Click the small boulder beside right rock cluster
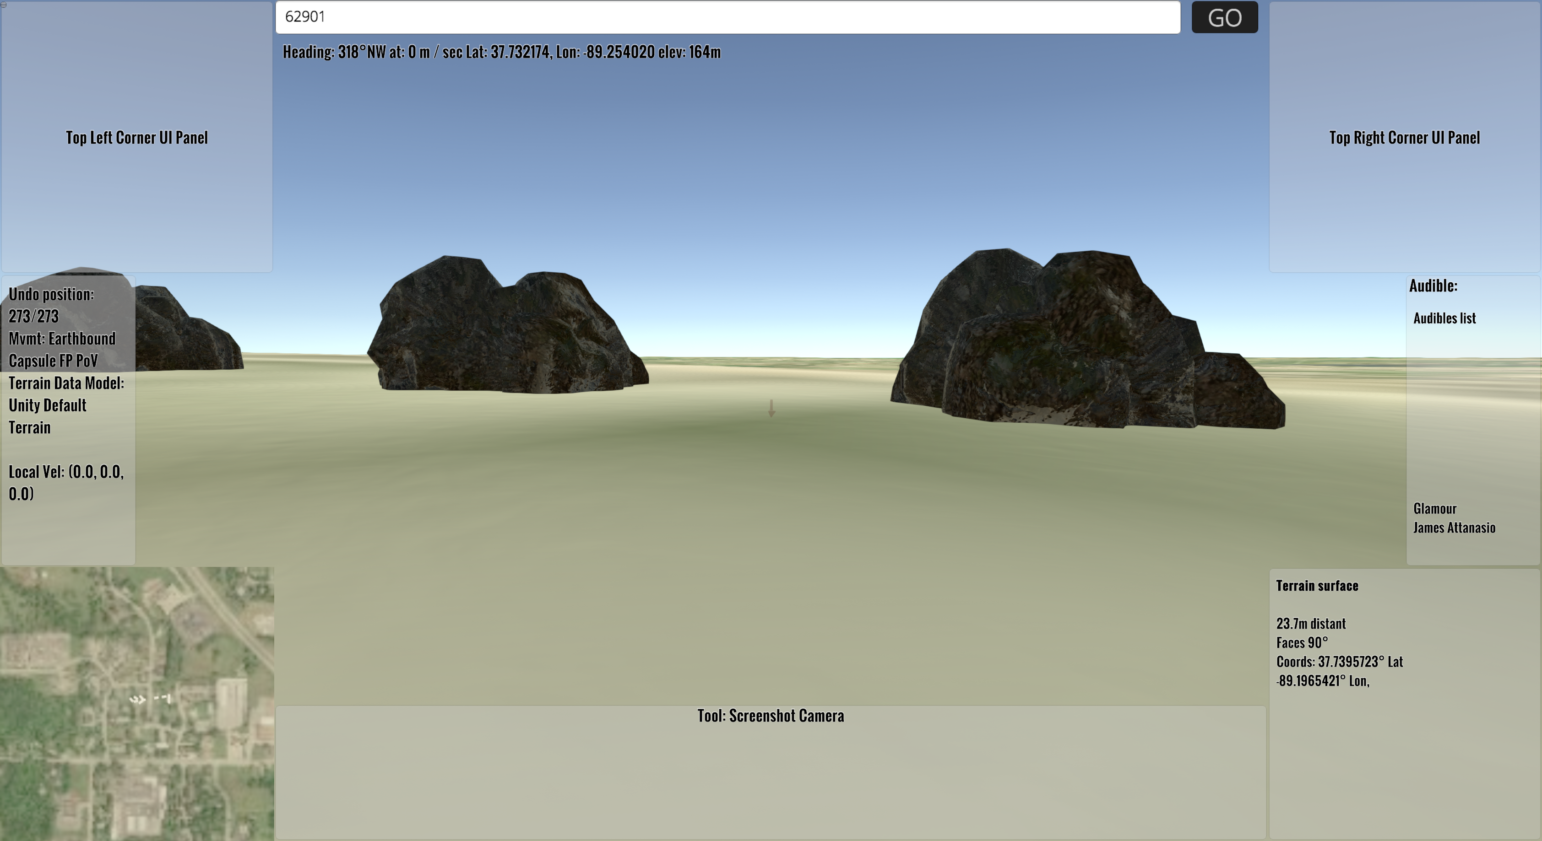1542x841 pixels. point(1239,392)
